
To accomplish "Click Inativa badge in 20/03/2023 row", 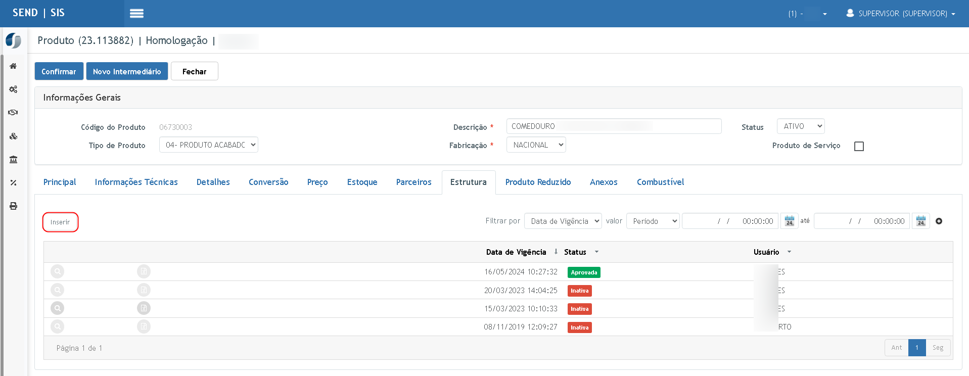I will coord(579,291).
